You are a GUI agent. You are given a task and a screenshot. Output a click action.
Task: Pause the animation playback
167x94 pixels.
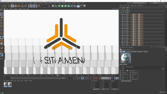[x=82, y=78]
